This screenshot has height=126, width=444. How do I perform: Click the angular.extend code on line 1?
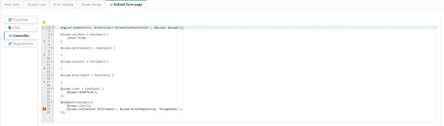[122, 28]
